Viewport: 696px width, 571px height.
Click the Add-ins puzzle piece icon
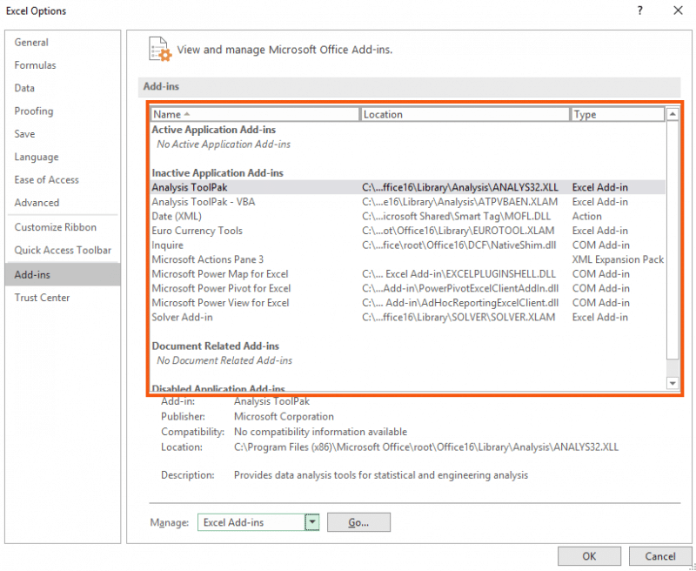[x=159, y=50]
